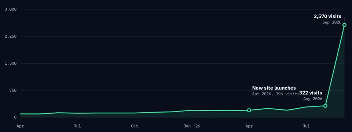Click the 0 y-axis label

[15, 117]
